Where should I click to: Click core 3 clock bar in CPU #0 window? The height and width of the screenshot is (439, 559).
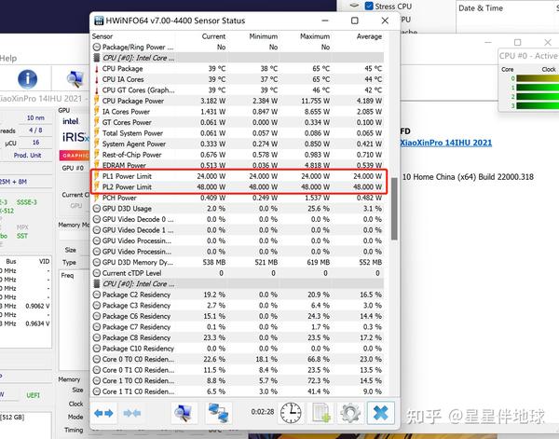(538, 106)
